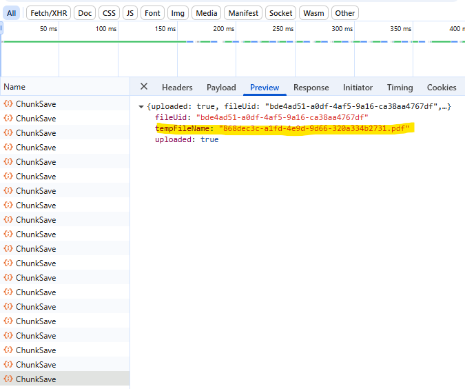Filter requests by Fetch/XHR

[48, 13]
